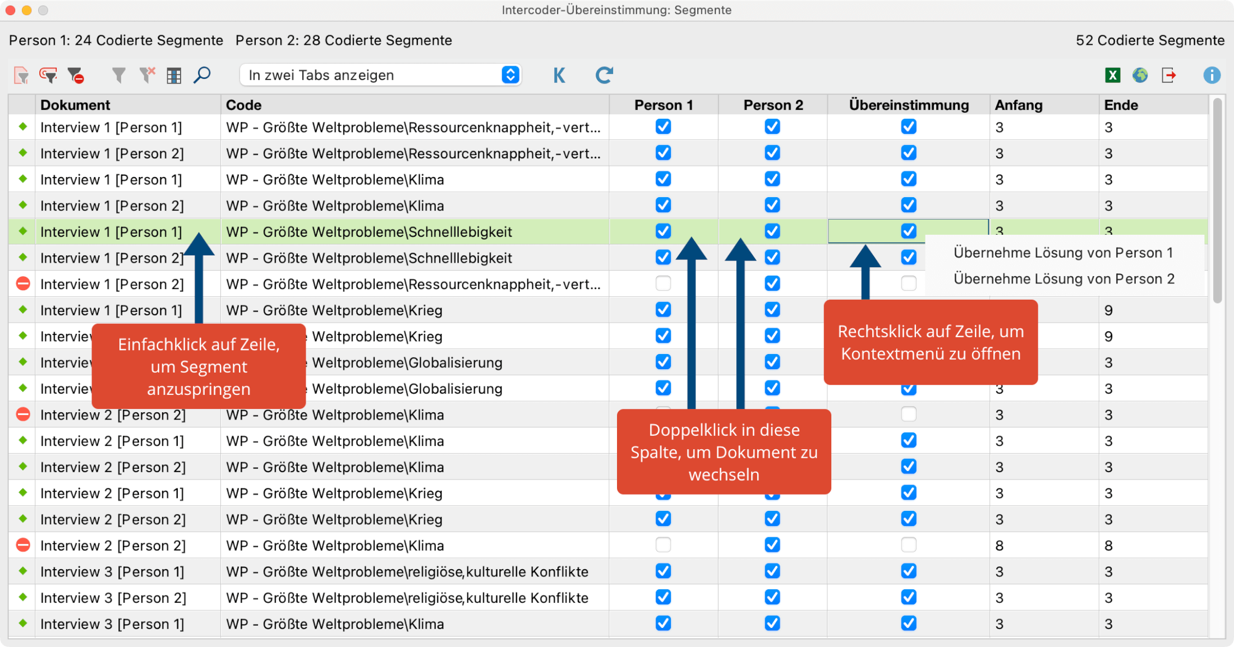This screenshot has height=647, width=1234.
Task: Click the 'Interview 3 [Person 1]' cell in the religiöse Konflikte row
Action: [128, 571]
